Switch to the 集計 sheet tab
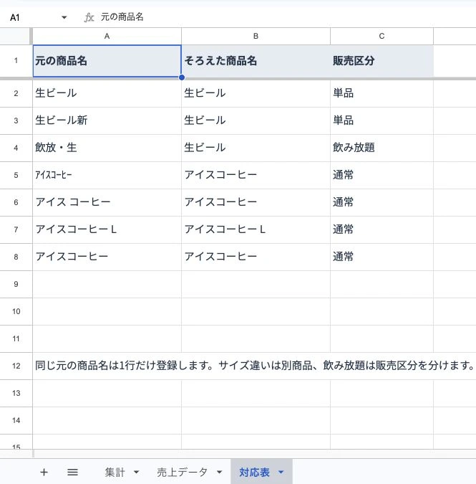Image resolution: width=476 pixels, height=484 pixels. point(115,472)
